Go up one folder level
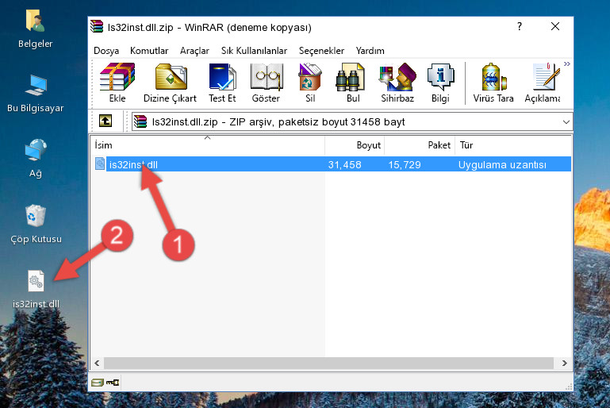 tap(106, 121)
